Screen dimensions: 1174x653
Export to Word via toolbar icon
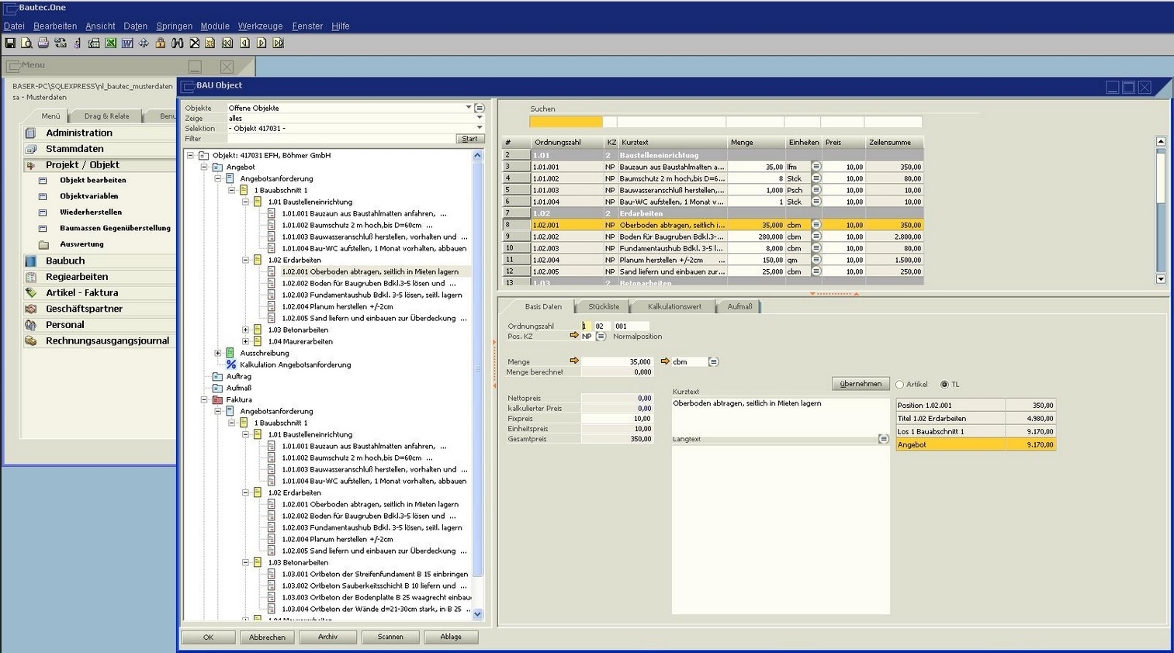click(127, 43)
